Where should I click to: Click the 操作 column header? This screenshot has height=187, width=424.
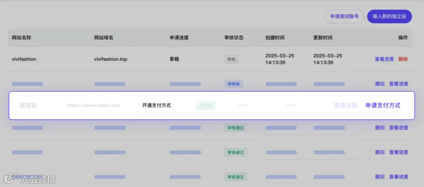pyautogui.click(x=403, y=38)
